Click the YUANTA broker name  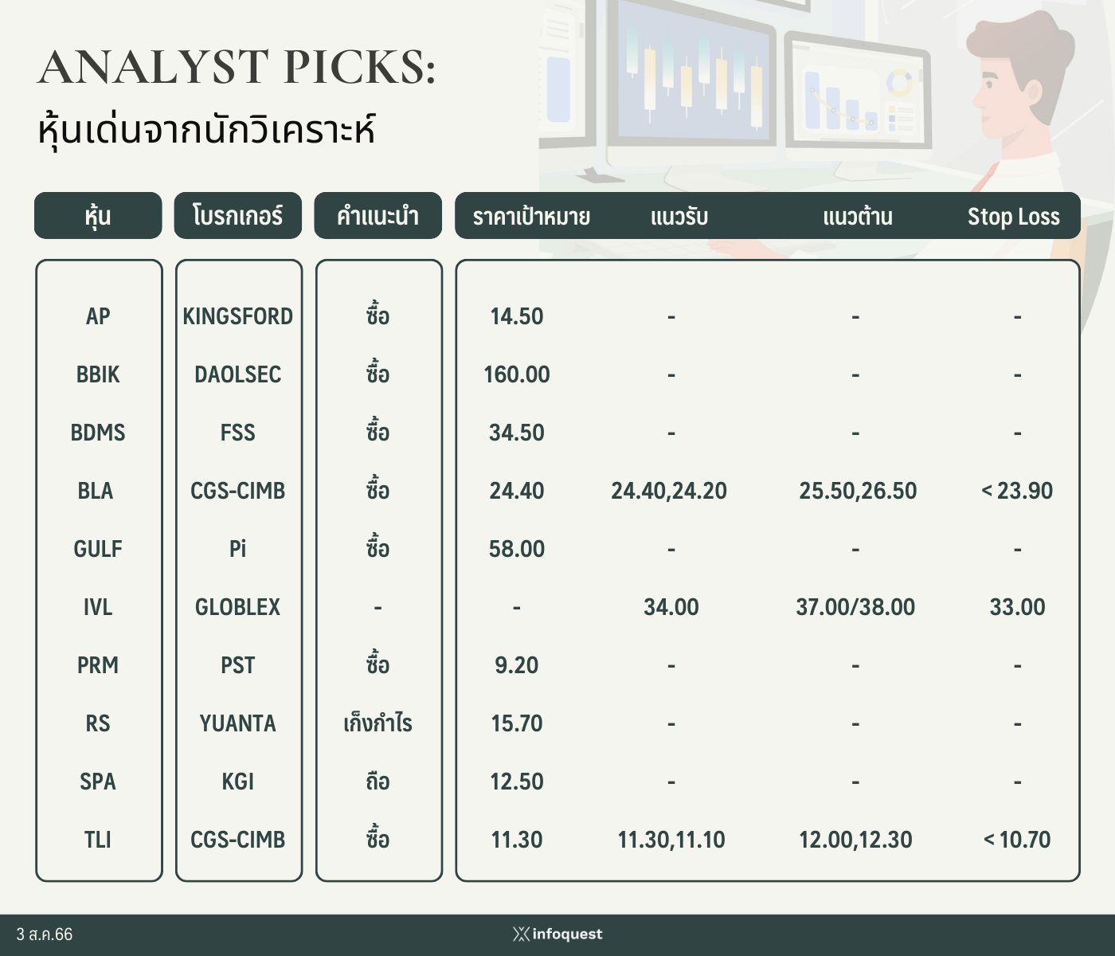238,723
